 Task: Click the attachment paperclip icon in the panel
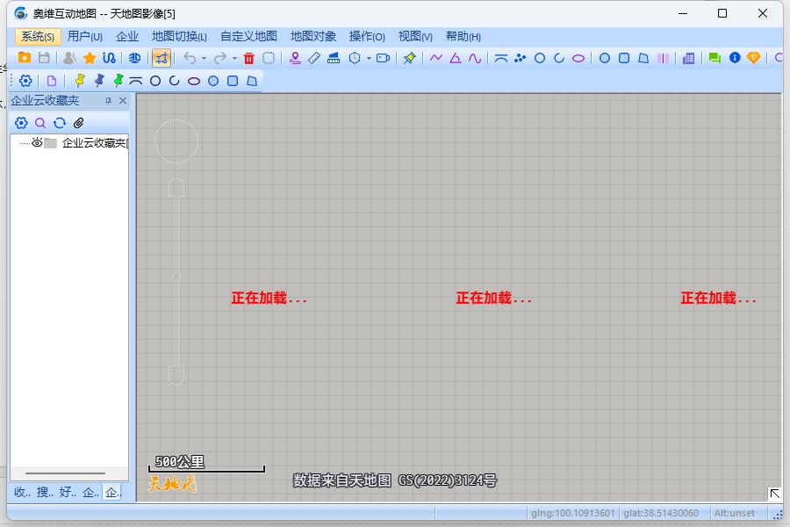point(78,123)
